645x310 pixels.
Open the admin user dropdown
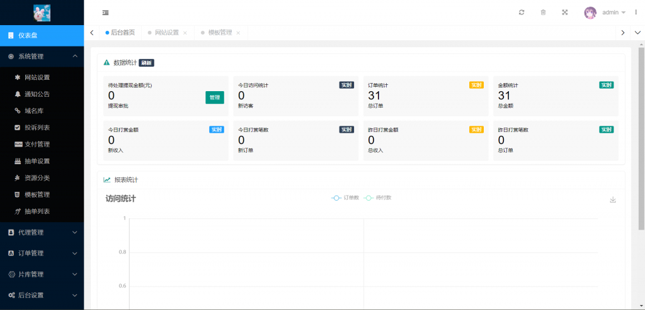click(x=614, y=13)
